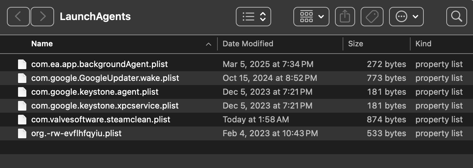473x168 pixels.
Task: Click the Share toolbar icon
Action: click(x=345, y=17)
